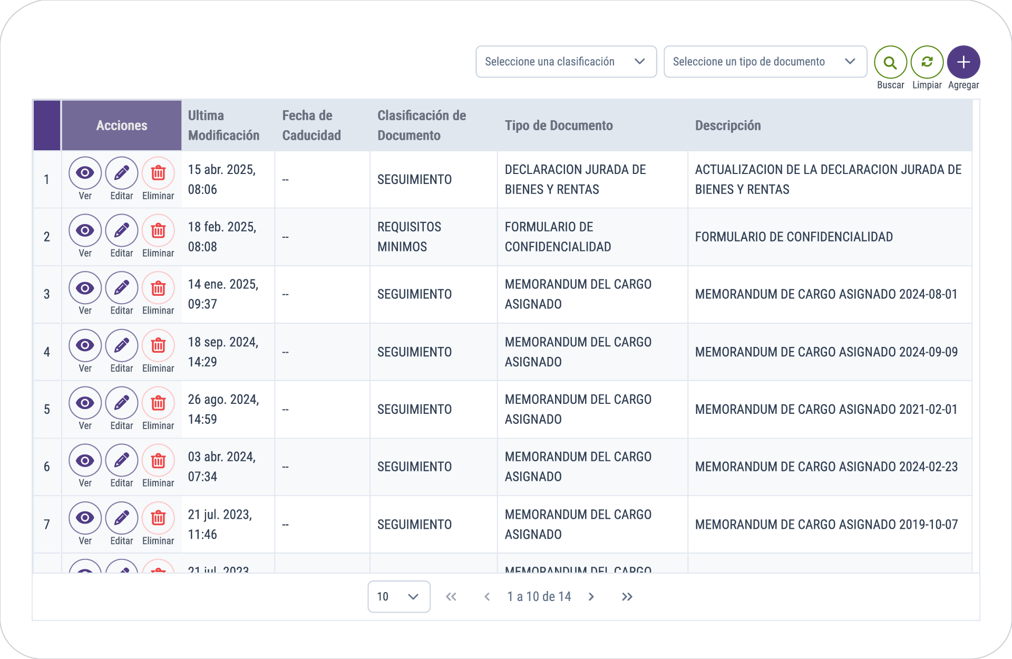Screen dimensions: 1012x659
Task: View row 1 via eye icon
Action: (x=85, y=173)
